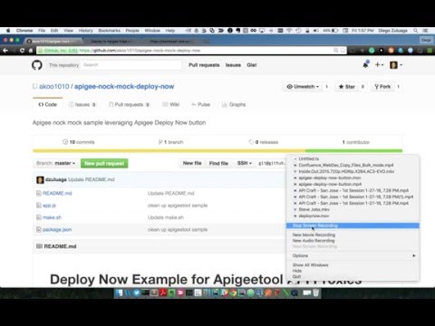Switch to the Wiki repository tab
This screenshot has height=326, width=435.
point(170,105)
